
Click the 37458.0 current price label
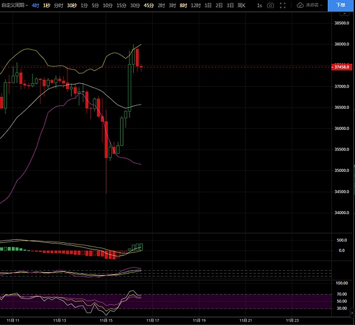(342, 67)
